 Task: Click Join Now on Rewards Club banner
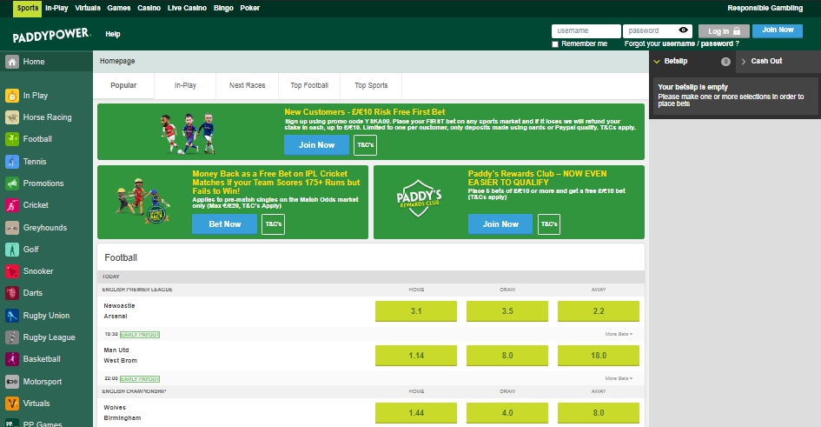[500, 224]
